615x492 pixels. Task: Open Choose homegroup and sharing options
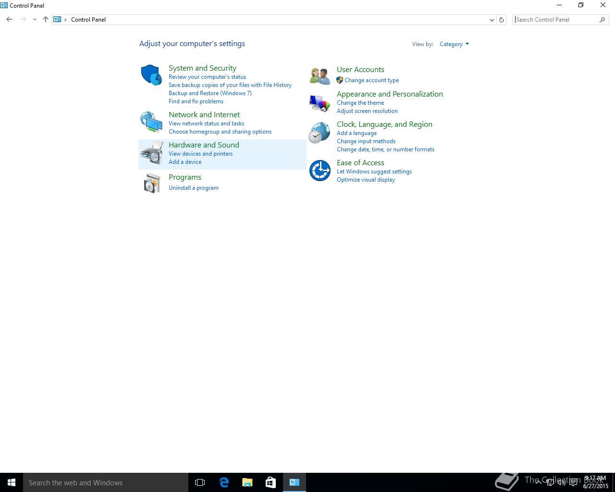tap(220, 132)
